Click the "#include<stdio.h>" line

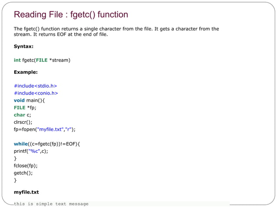[35, 86]
